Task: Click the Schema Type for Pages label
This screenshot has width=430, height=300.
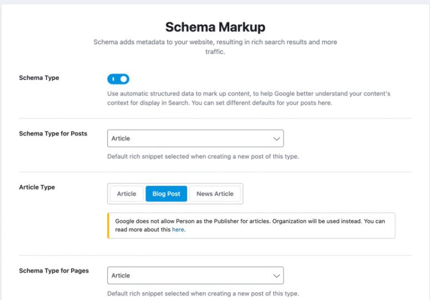Action: tap(54, 271)
